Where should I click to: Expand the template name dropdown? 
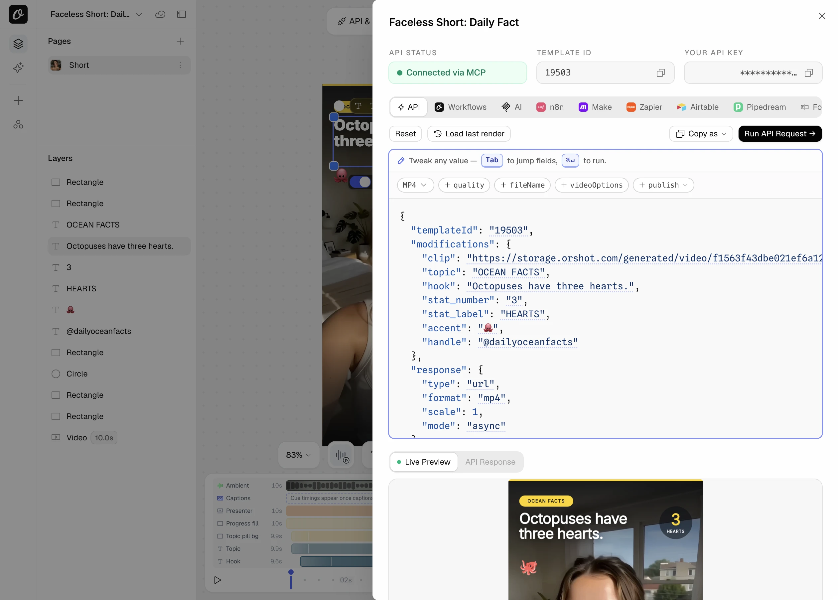(139, 14)
